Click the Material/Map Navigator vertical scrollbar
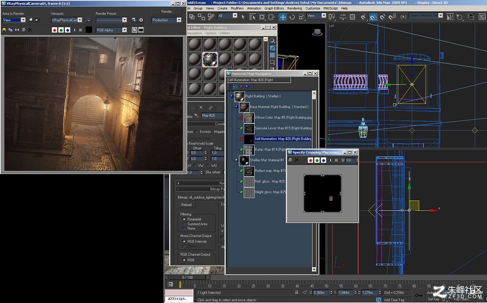 coord(314,181)
